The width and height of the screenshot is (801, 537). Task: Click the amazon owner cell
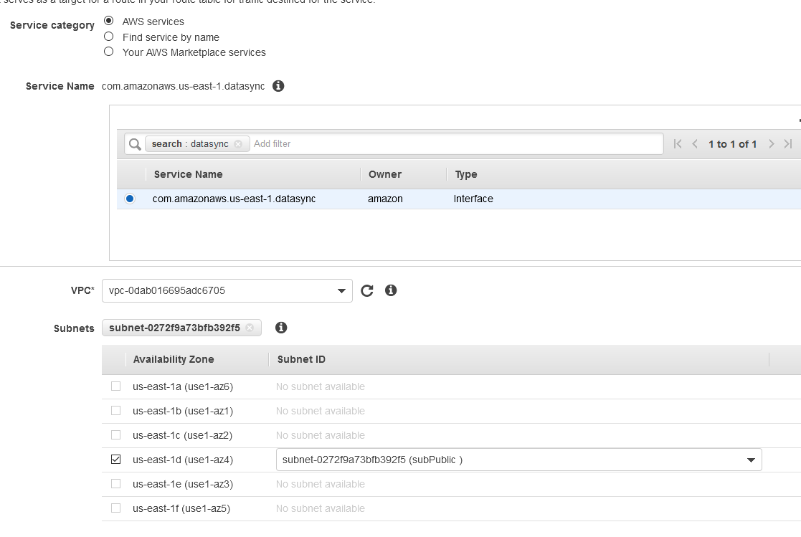pos(385,199)
